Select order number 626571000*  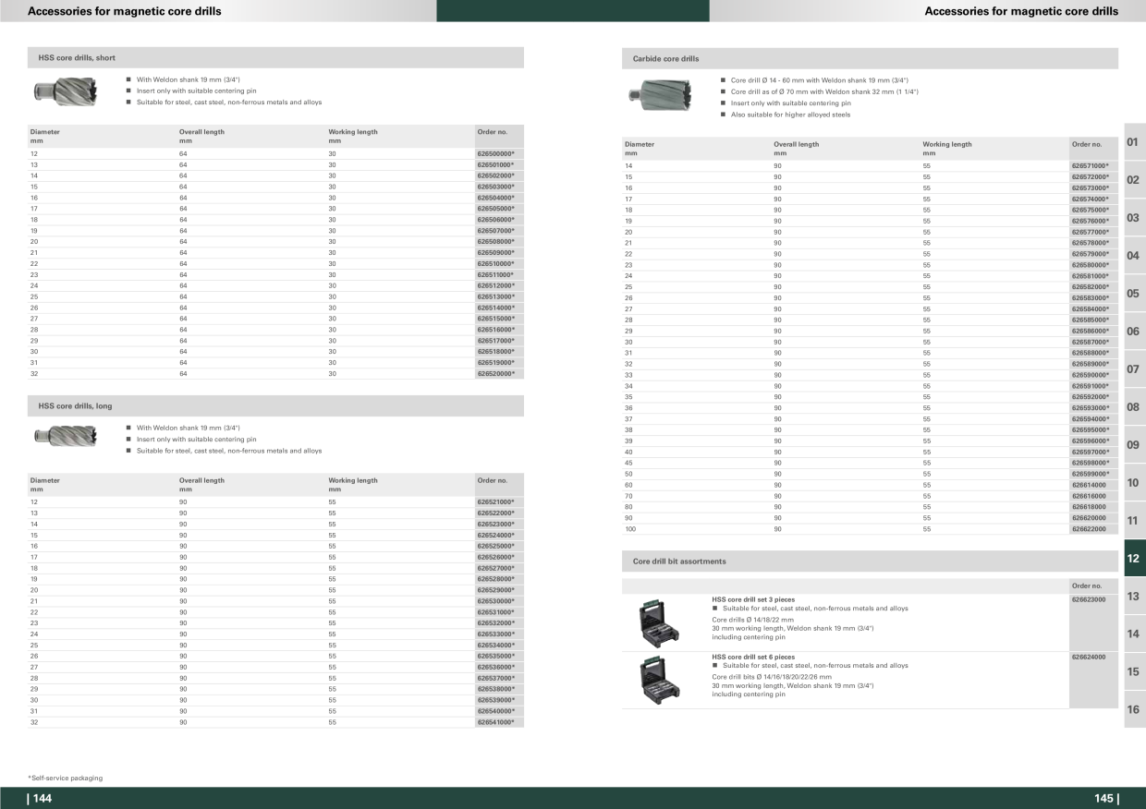click(1091, 165)
